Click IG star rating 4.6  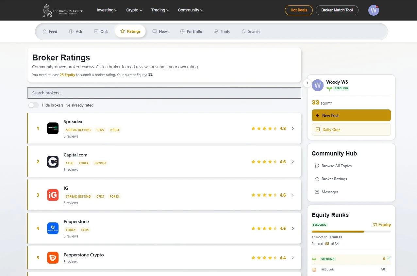click(x=268, y=195)
